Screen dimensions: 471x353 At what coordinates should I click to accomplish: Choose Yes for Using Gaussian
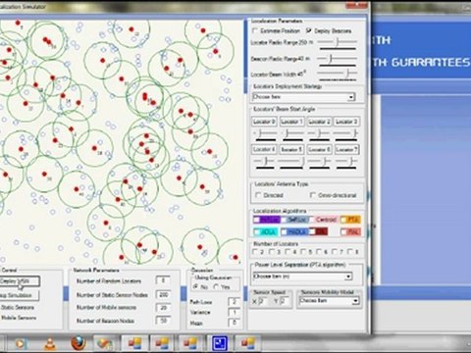click(216, 286)
